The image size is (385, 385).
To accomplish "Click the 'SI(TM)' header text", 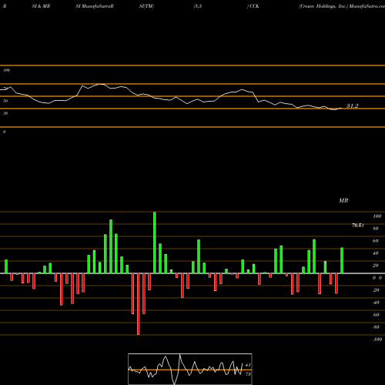I will (146, 6).
